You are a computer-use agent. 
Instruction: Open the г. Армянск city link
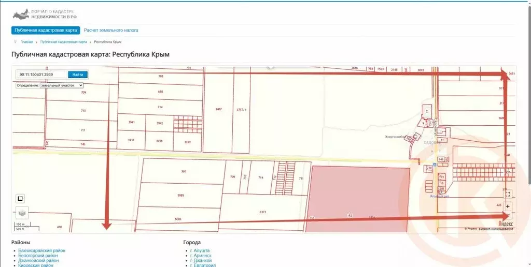coord(201,256)
